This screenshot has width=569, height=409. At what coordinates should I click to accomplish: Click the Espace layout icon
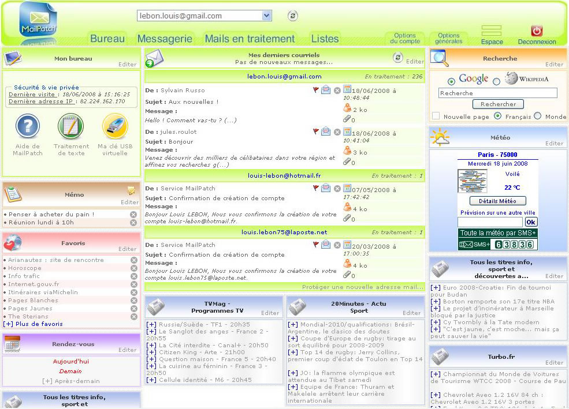(x=491, y=31)
